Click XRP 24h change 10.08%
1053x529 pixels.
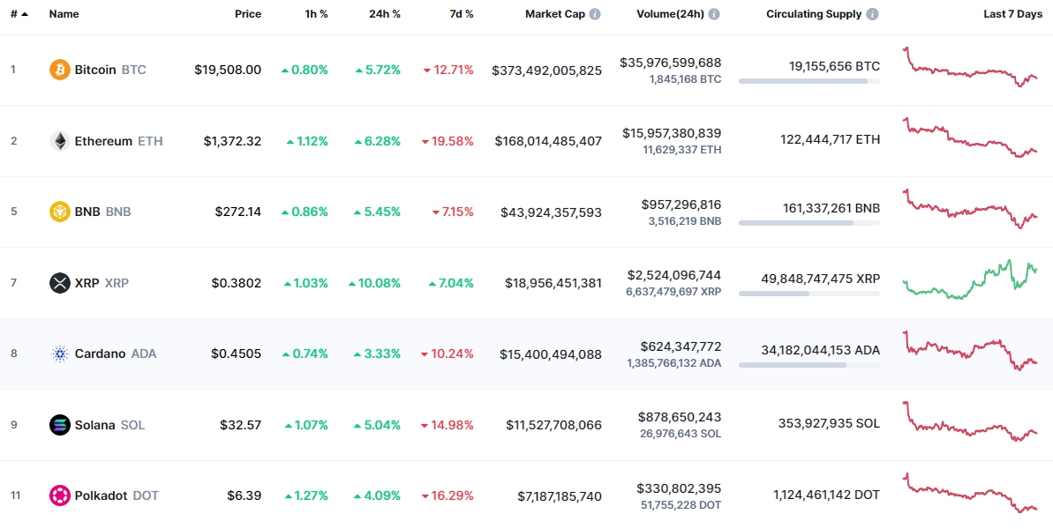374,283
